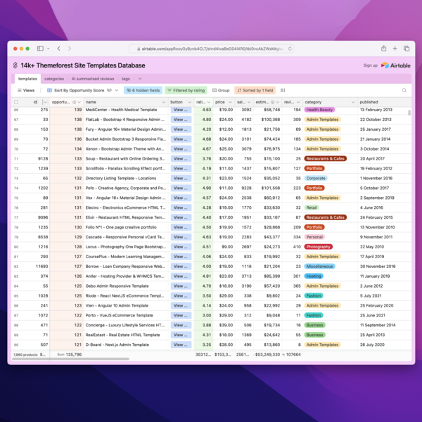The height and width of the screenshot is (422, 422).
Task: Switch to AI summarised reviews tab
Action: click(x=93, y=79)
